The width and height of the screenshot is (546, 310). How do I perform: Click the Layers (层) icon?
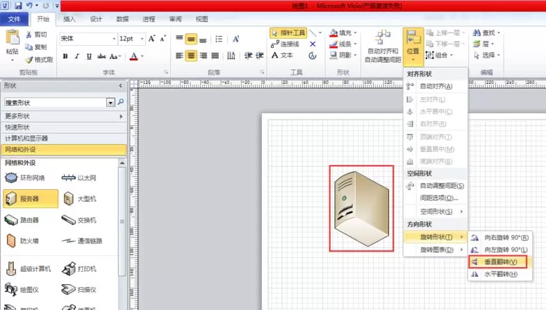pos(477,44)
